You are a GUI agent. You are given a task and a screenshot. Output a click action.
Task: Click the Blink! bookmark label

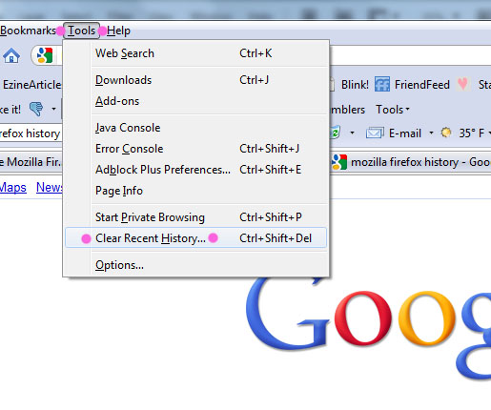(355, 85)
